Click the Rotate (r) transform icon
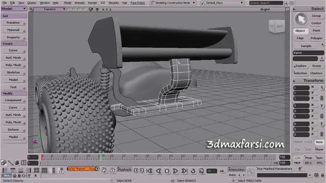326x183 pixels. click(x=322, y=105)
